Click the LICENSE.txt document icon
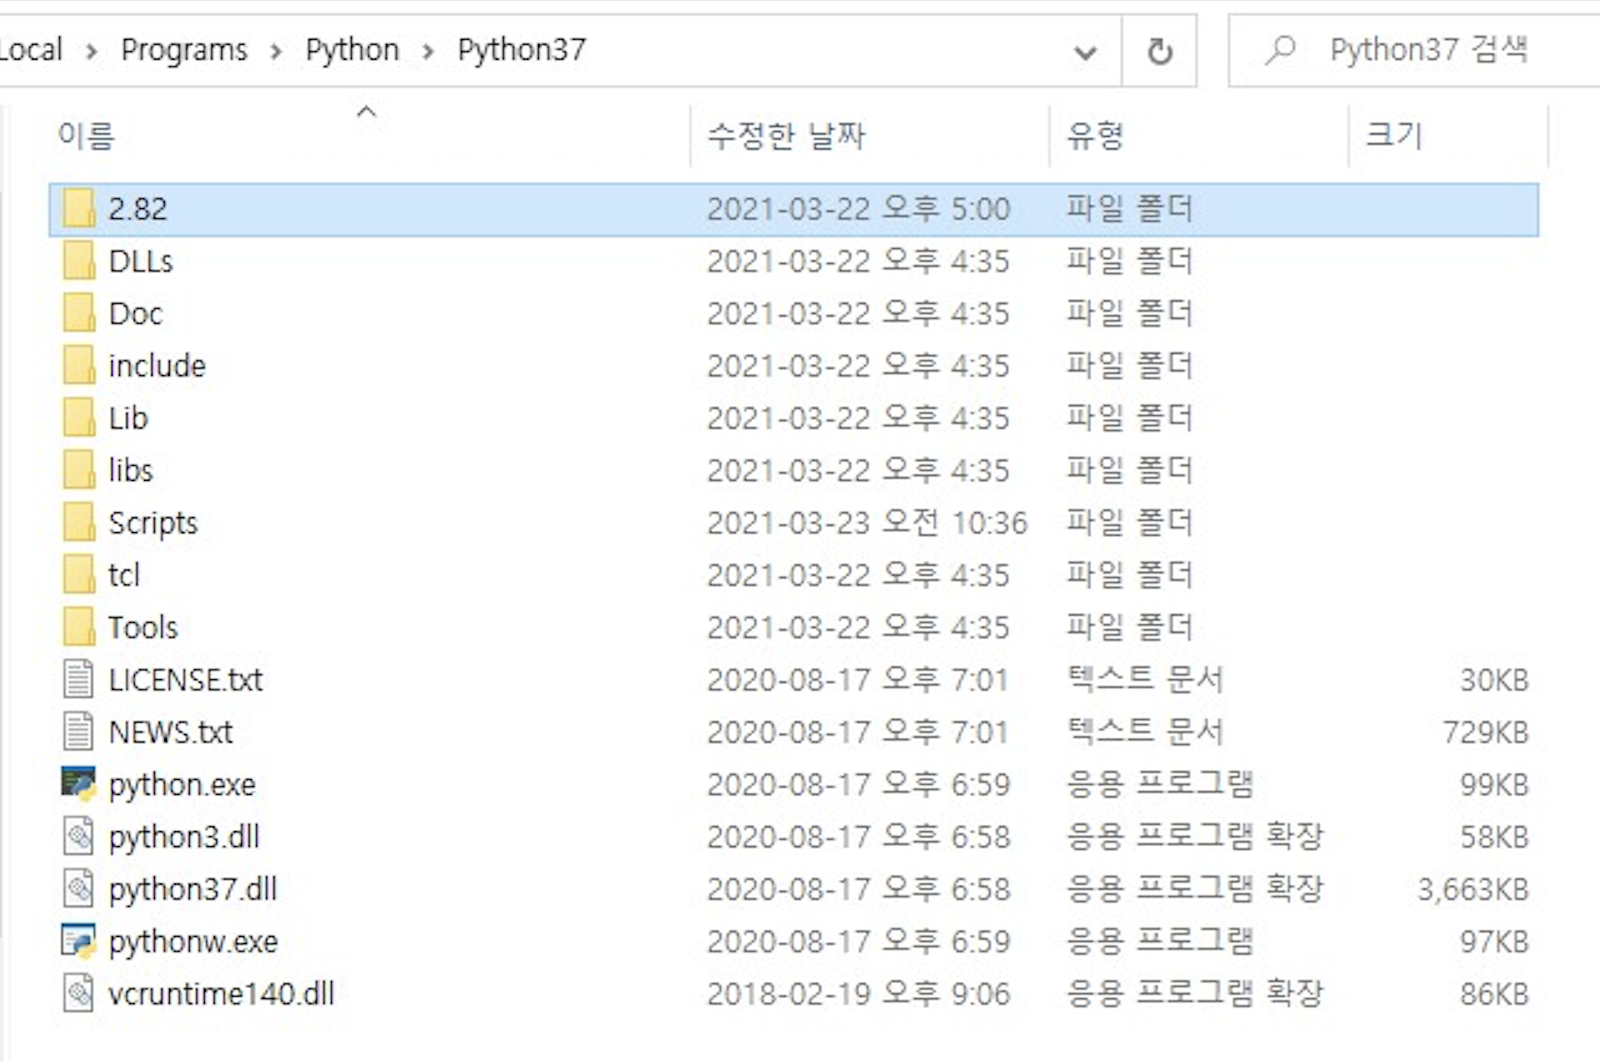Screen dimensions: 1600x1062 (78, 679)
